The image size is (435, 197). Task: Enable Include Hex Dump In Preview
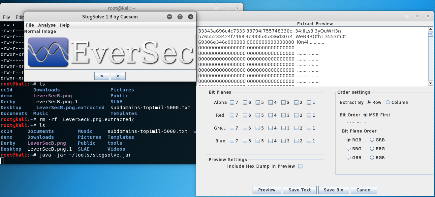300,166
